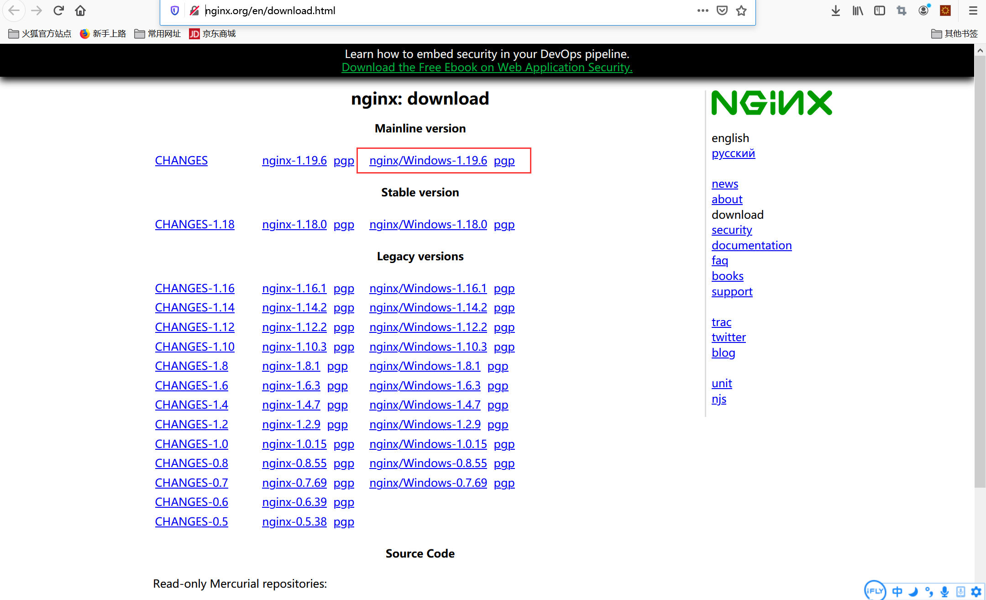Image resolution: width=986 pixels, height=600 pixels.
Task: Open the downloads panel
Action: [x=836, y=11]
